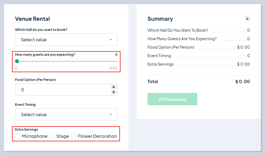Click the Total amount in Summary

pyautogui.click(x=243, y=81)
